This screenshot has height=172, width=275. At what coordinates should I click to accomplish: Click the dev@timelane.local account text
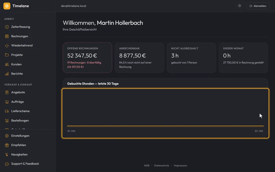point(74,6)
